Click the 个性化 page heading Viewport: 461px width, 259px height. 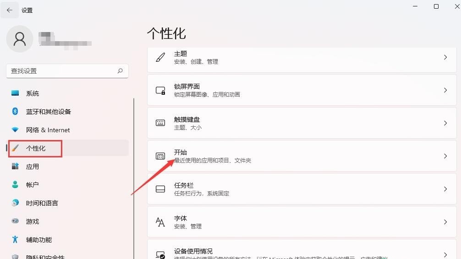[x=166, y=33]
